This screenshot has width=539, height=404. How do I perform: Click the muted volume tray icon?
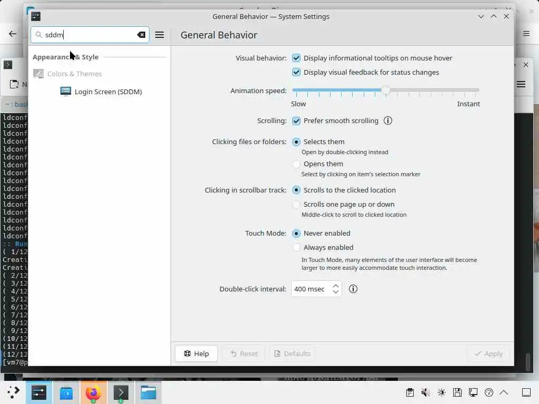point(425,392)
